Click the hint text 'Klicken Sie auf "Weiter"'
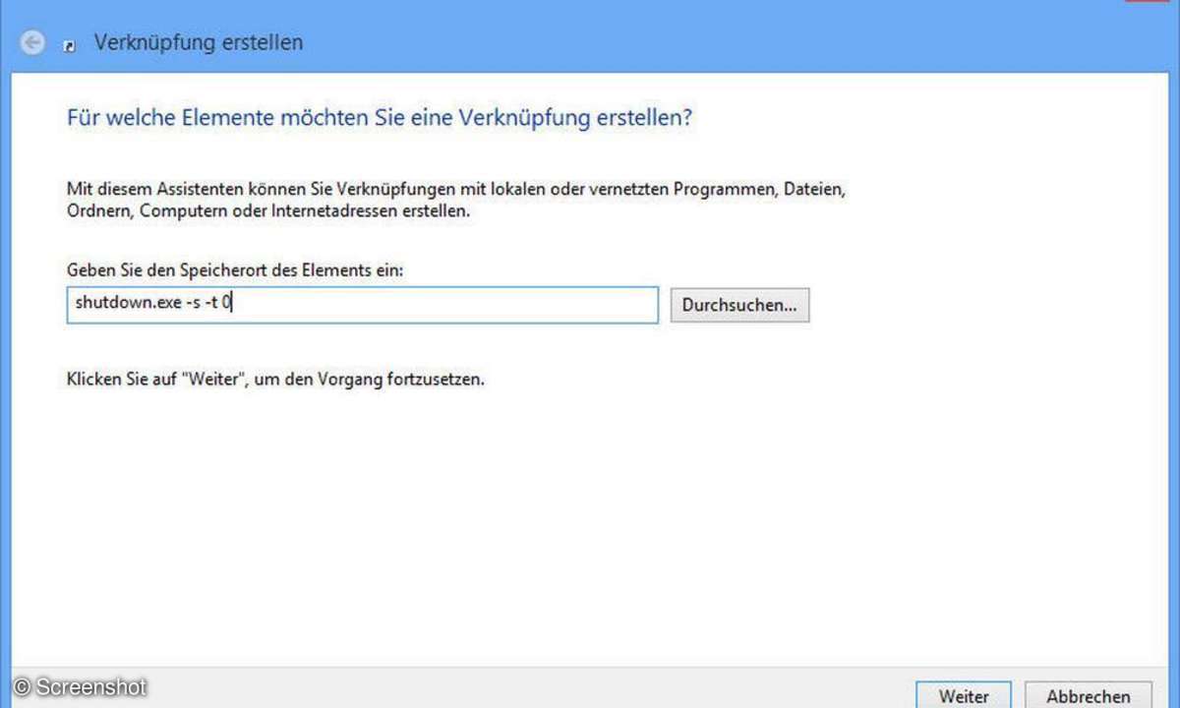This screenshot has height=708, width=1180. [x=275, y=378]
